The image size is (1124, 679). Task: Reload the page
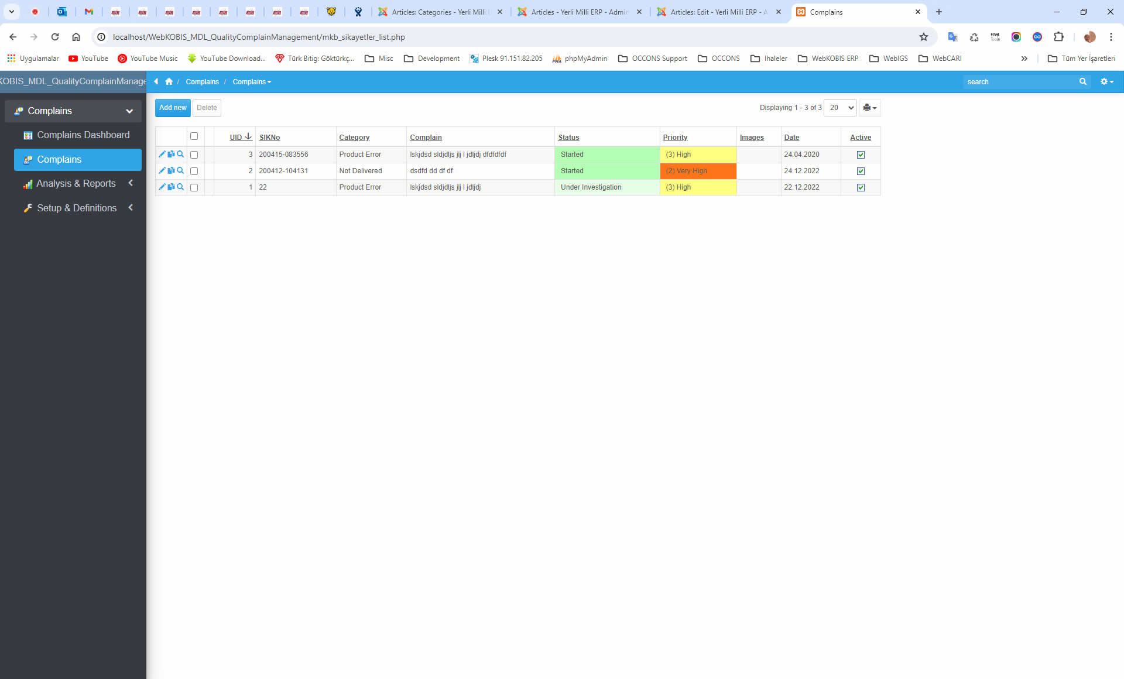(55, 37)
